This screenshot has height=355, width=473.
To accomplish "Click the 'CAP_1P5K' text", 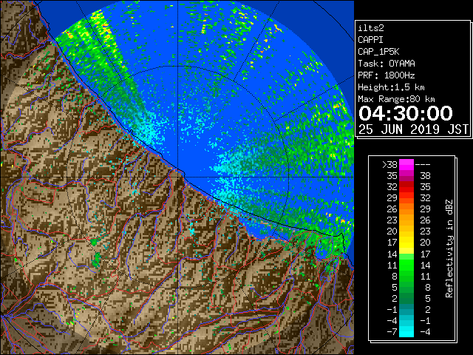I will click(378, 52).
